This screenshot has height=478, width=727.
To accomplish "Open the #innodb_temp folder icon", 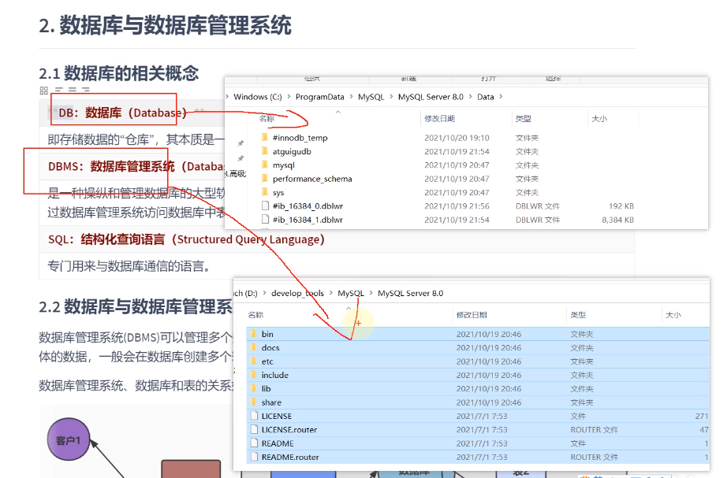I will tap(265, 138).
